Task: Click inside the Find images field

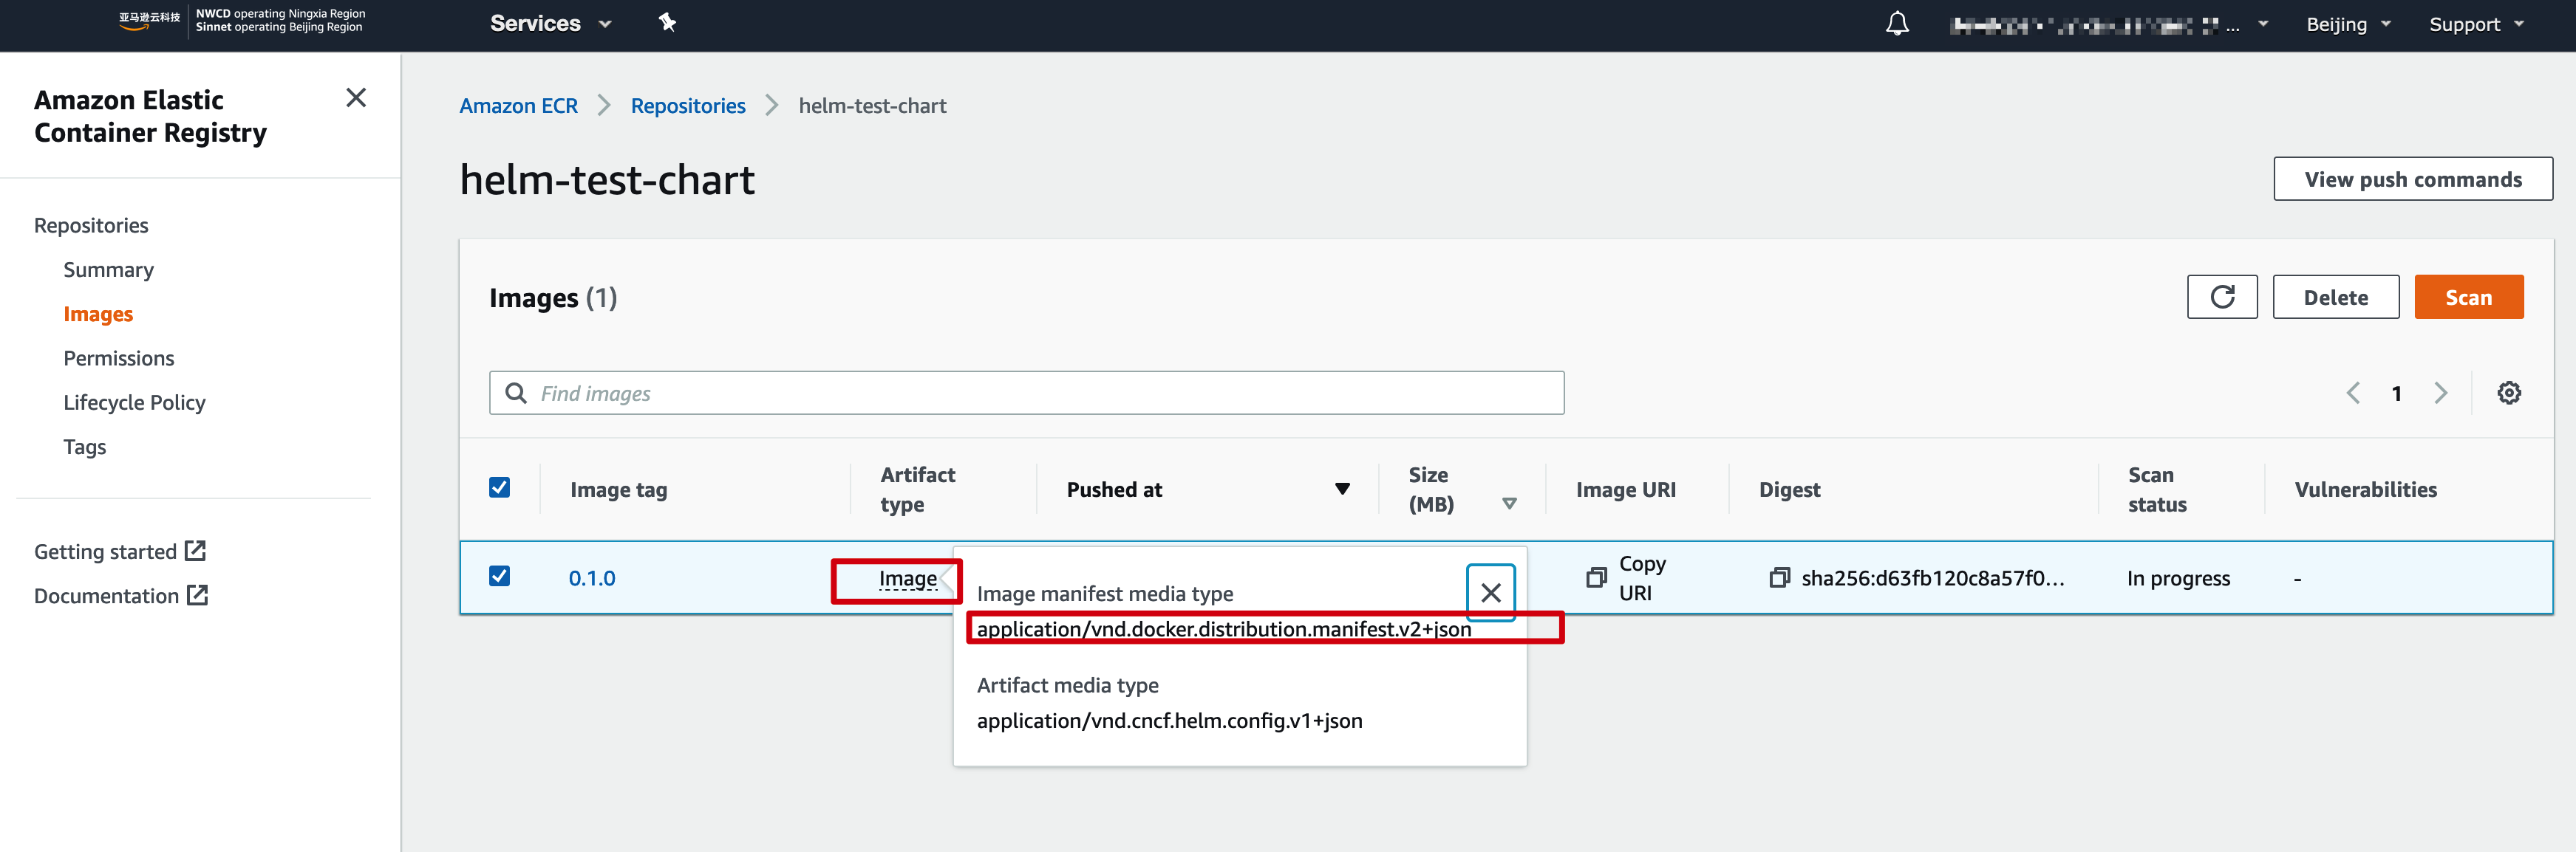Action: point(900,393)
